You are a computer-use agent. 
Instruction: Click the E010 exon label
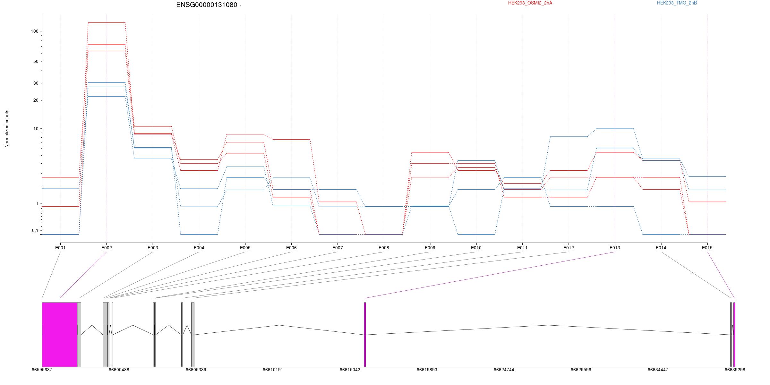476,248
